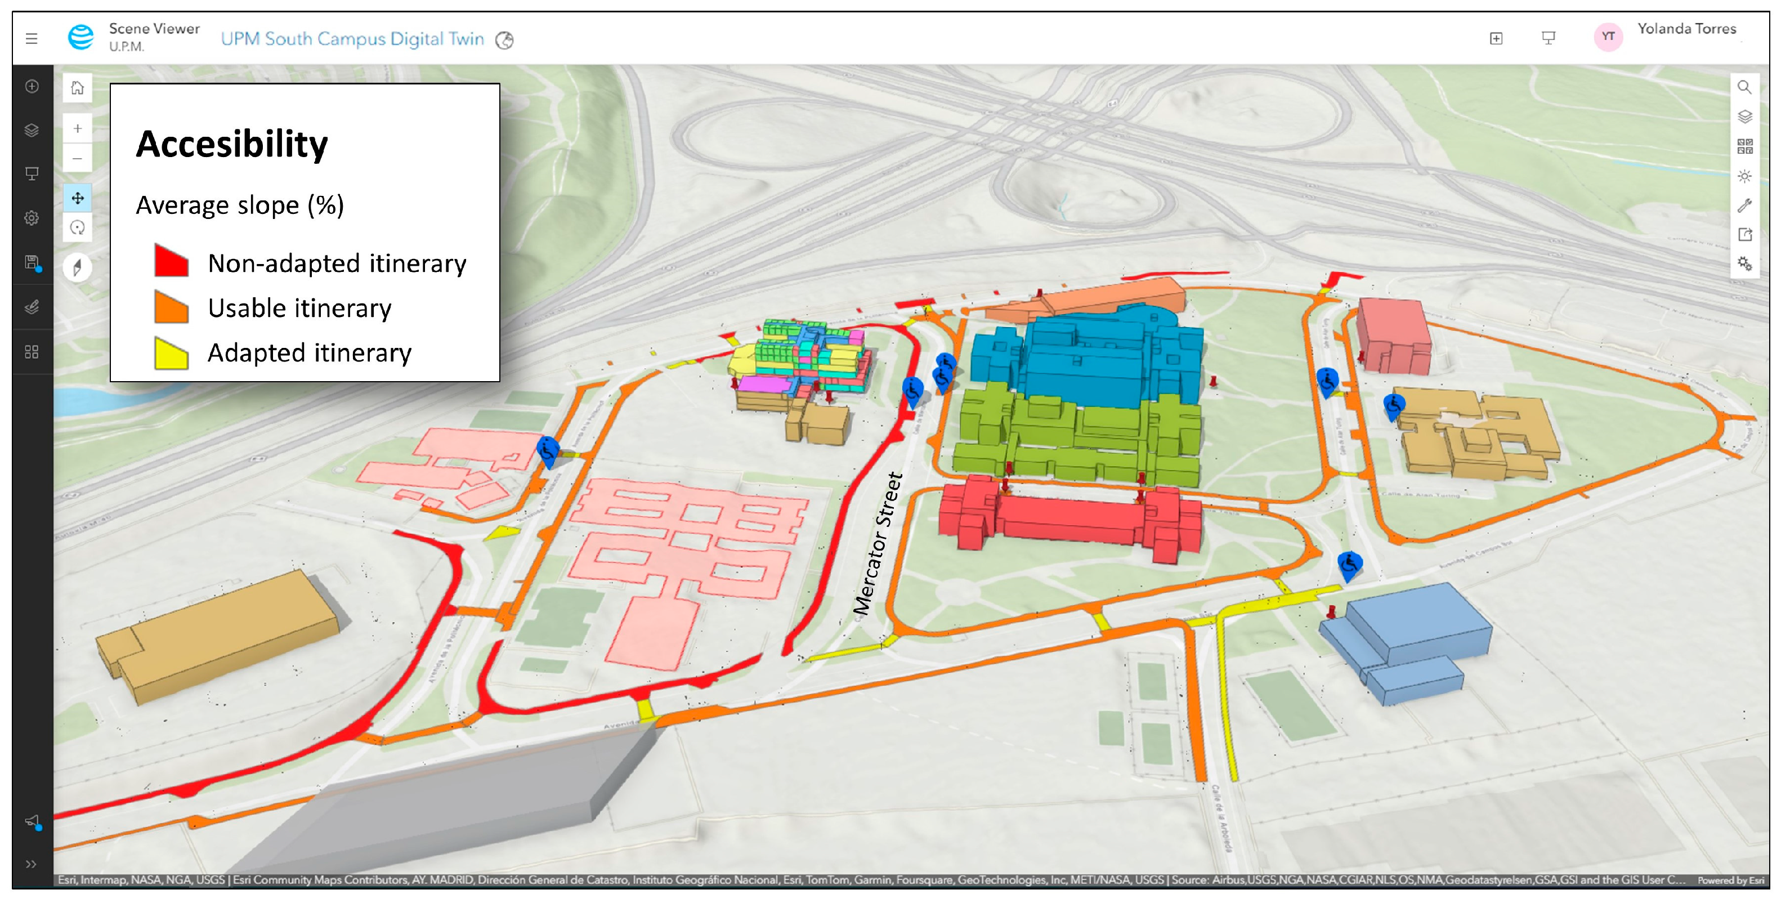This screenshot has height=903, width=1781.
Task: Open the search tool magnifier
Action: coord(1744,87)
